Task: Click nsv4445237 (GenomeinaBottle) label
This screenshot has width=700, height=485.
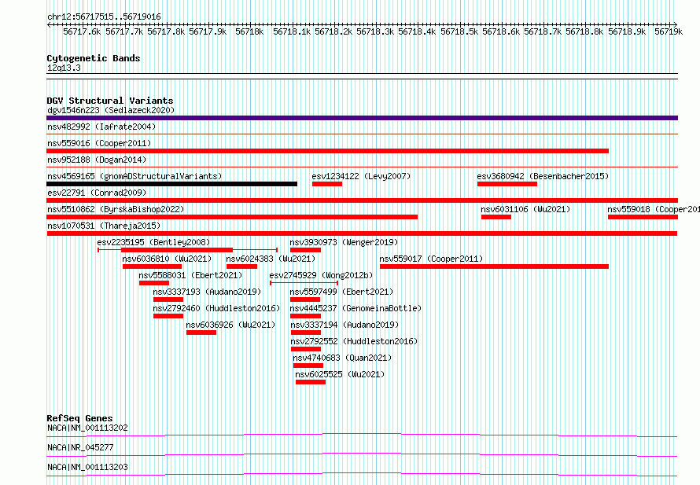Action: coord(356,308)
